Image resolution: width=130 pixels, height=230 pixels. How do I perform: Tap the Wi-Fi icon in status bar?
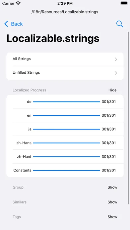(18, 3)
